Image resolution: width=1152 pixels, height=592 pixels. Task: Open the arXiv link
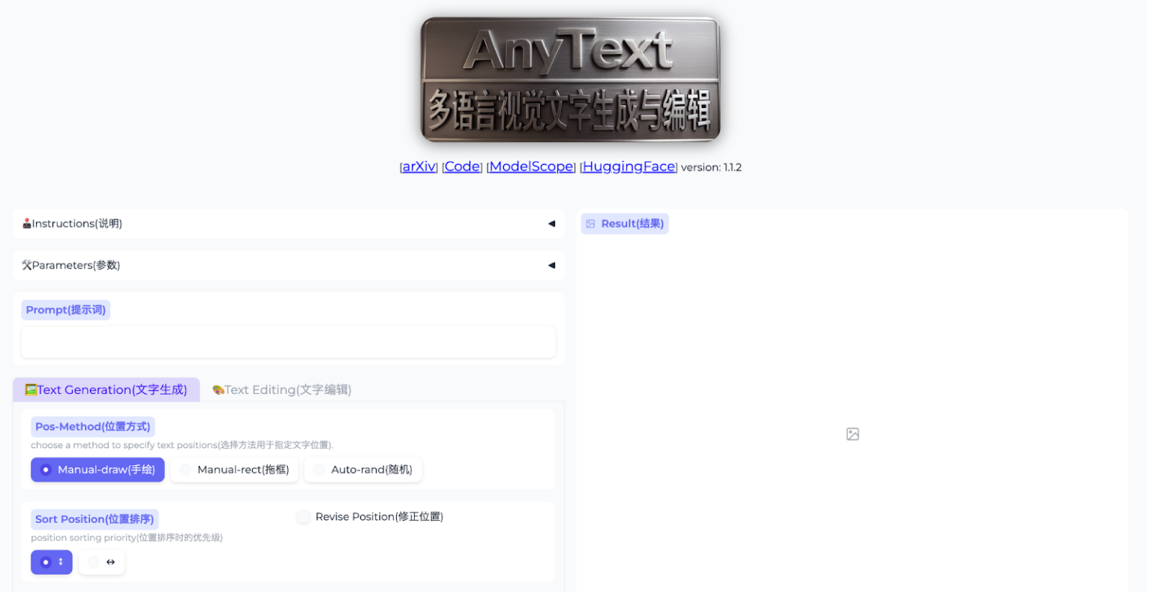(418, 166)
